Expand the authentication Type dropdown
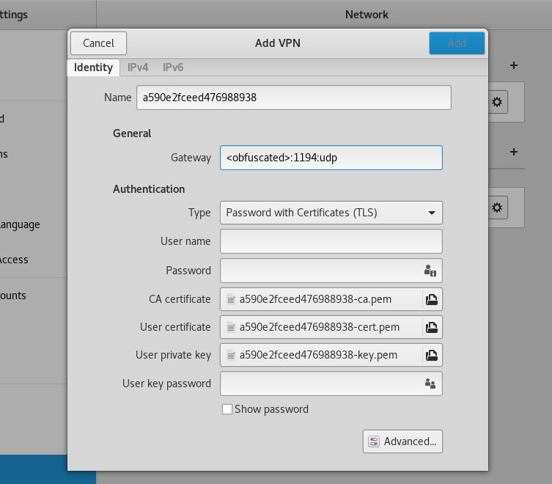This screenshot has width=552, height=484. point(331,213)
